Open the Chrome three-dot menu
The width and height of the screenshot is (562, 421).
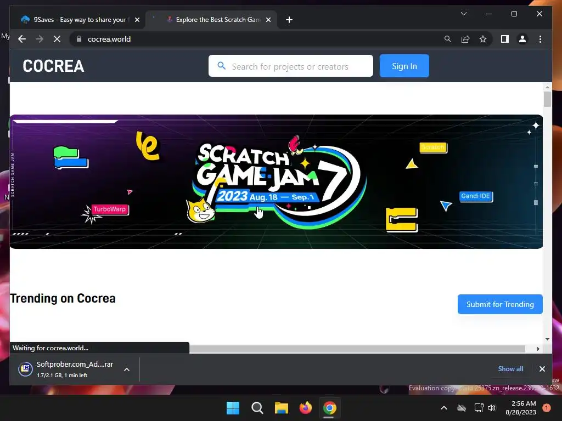coord(540,39)
